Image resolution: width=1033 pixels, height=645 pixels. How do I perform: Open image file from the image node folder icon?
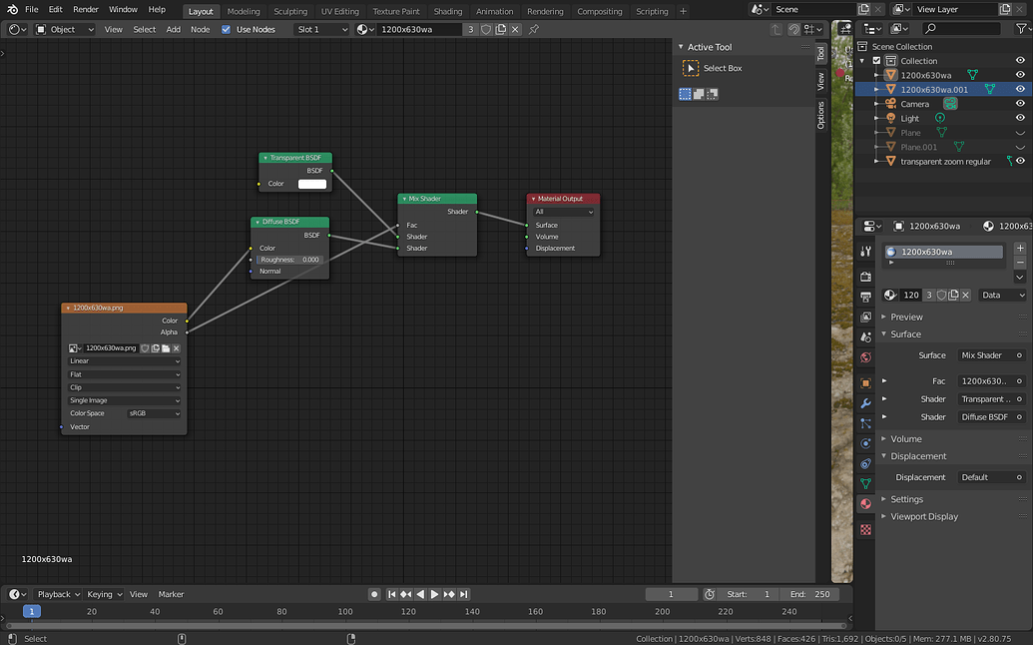pos(166,347)
